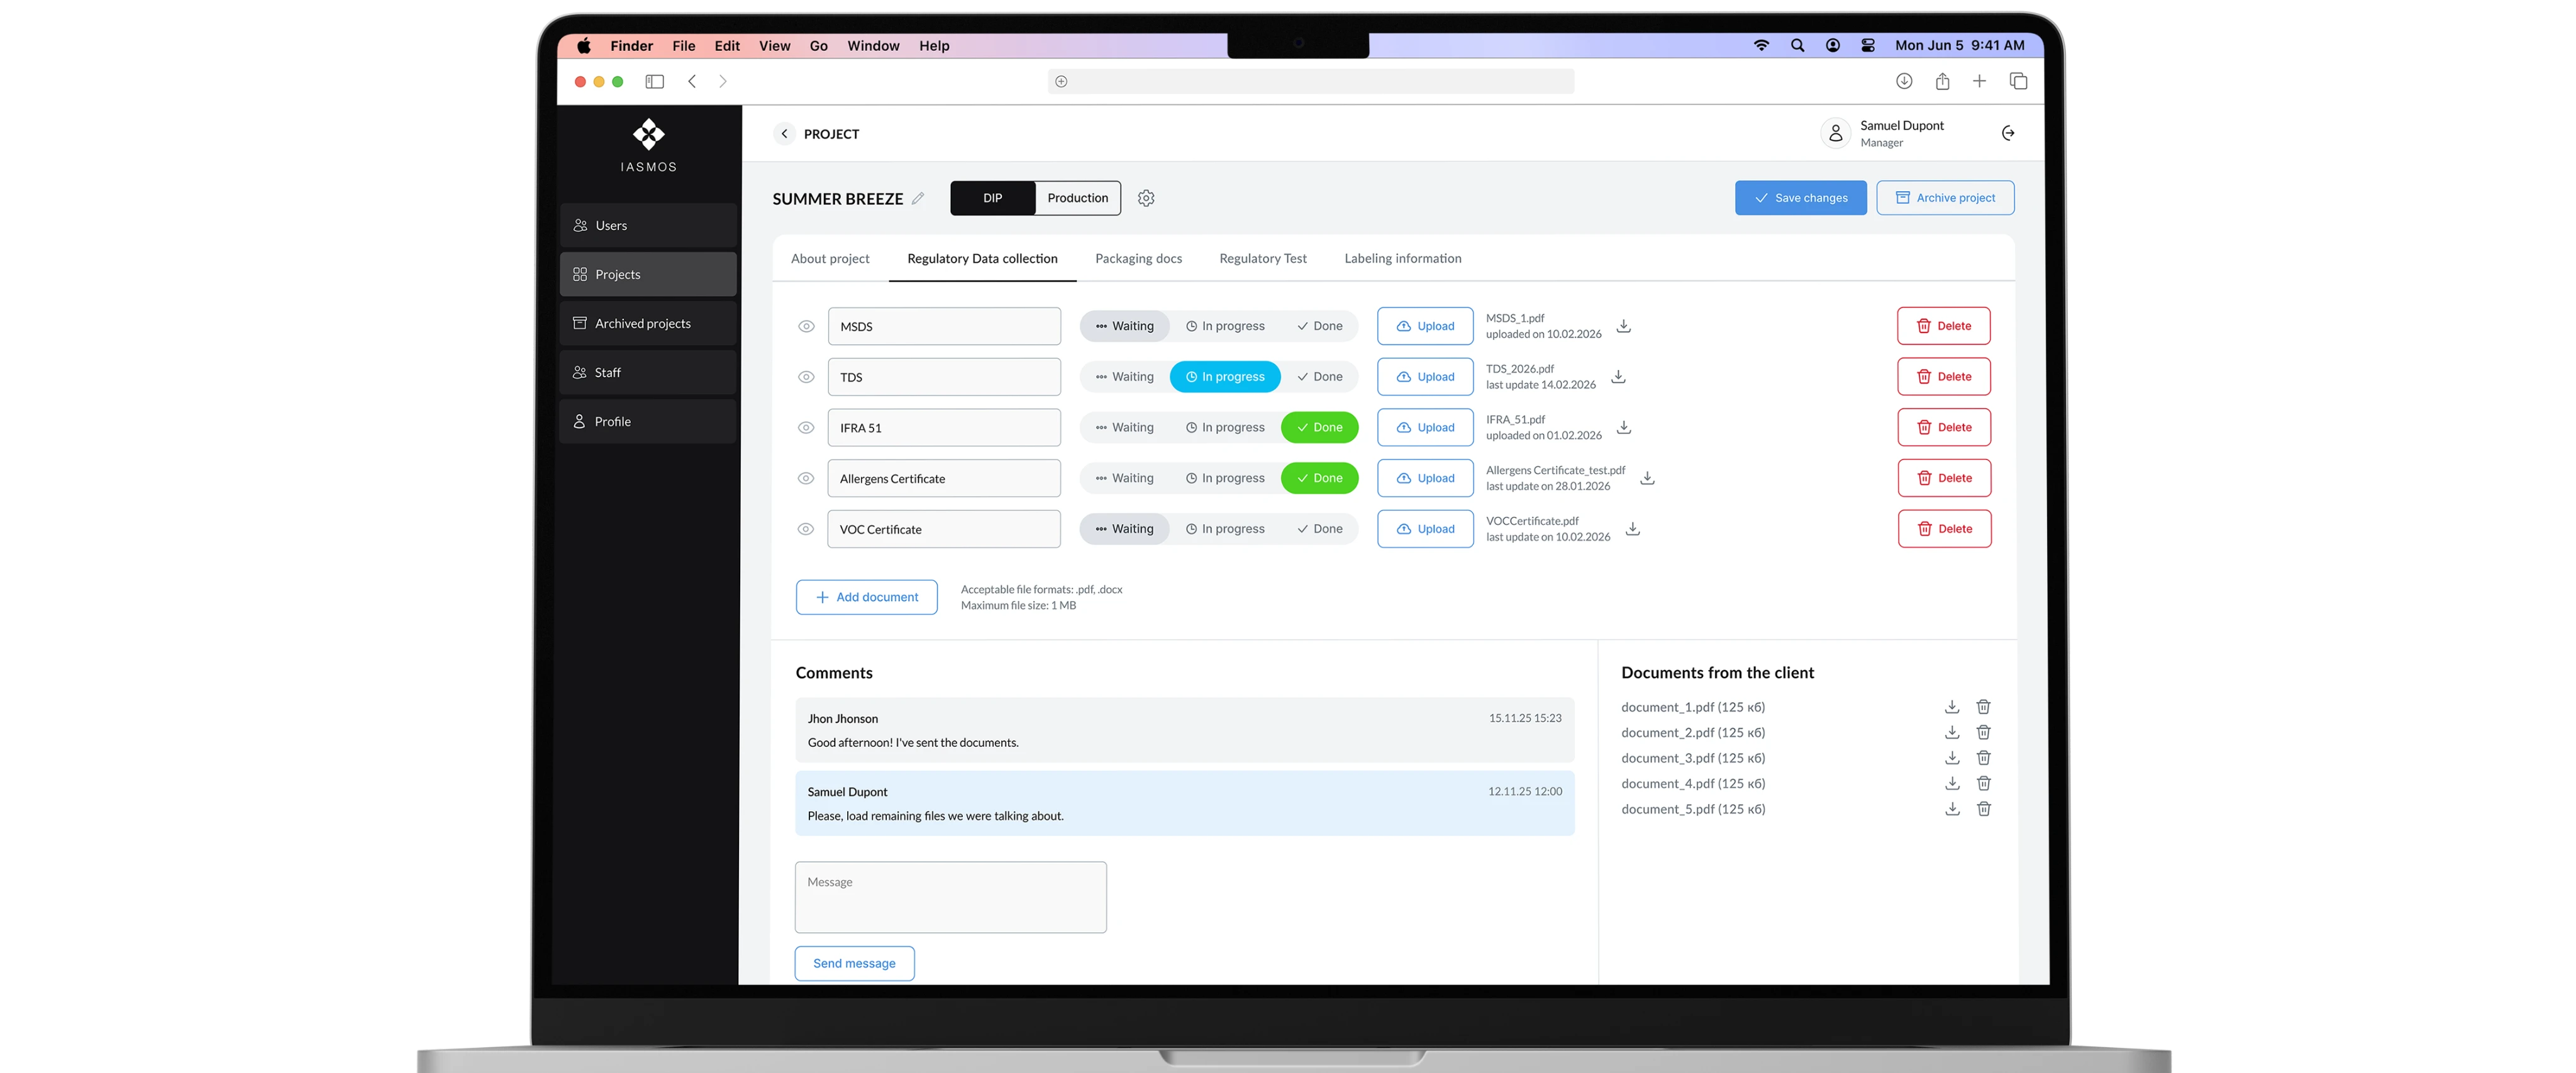Screen dimensions: 2576x1073
Task: Delete document_5.pdf using its trash icon
Action: [1983, 808]
